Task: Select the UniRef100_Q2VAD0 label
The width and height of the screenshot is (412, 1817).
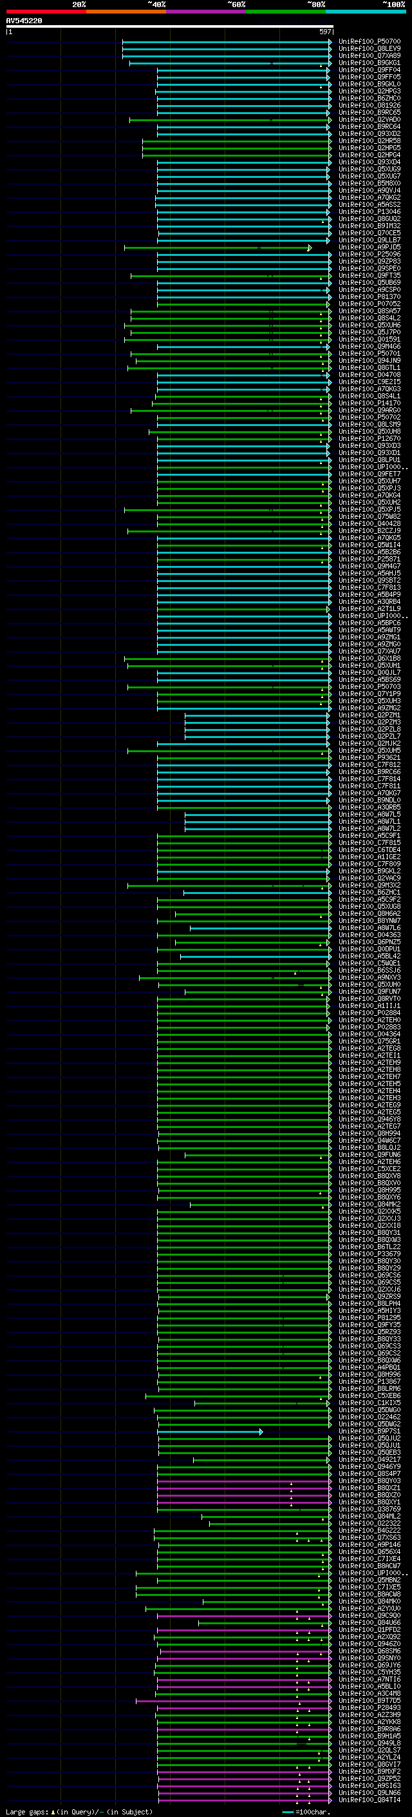Action: [370, 120]
